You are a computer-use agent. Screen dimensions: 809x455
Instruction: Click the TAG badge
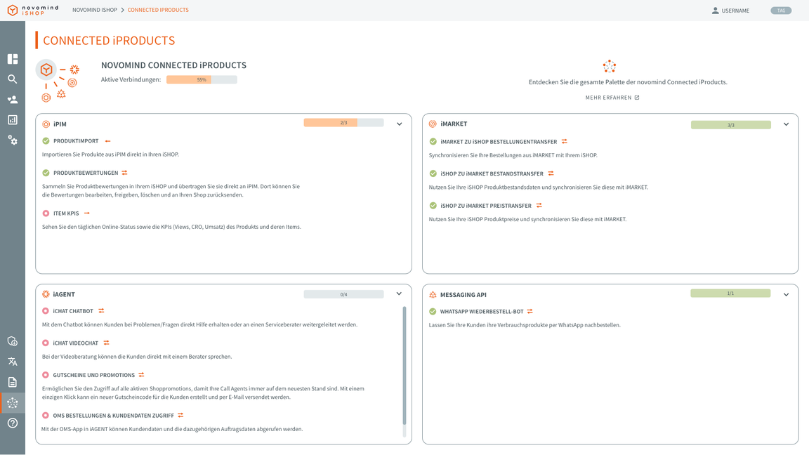tap(781, 11)
